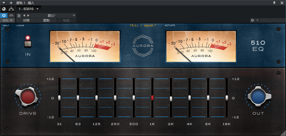This screenshot has width=286, height=136.
Task: Open the preset file page icon
Action: click(x=19, y=16)
